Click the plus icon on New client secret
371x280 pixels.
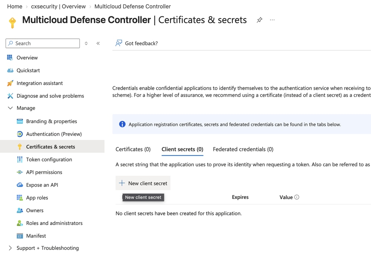(122, 183)
